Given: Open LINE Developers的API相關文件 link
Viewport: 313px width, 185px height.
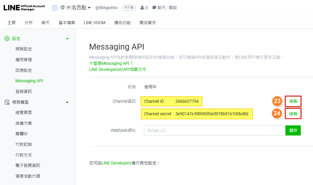Looking at the screenshot, I should (117, 69).
